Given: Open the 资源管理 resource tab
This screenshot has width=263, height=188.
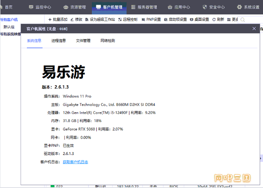Looking at the screenshot, I should pyautogui.click(x=75, y=7).
